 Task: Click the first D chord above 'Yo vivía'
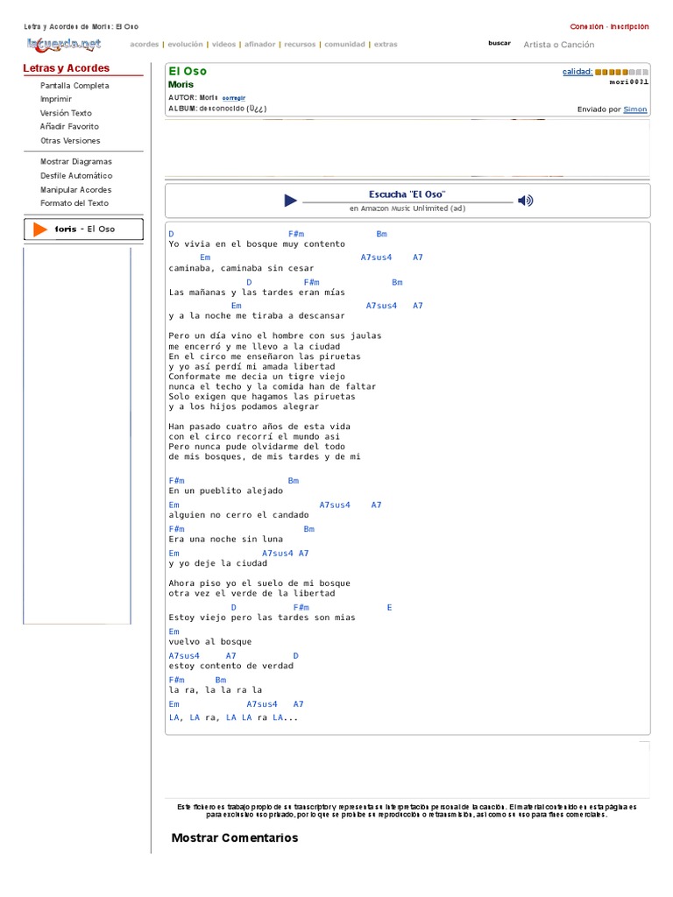coord(171,234)
